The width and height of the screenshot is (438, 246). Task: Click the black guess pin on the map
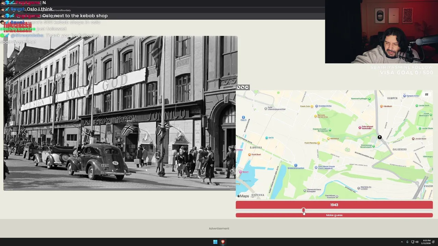pyautogui.click(x=379, y=137)
